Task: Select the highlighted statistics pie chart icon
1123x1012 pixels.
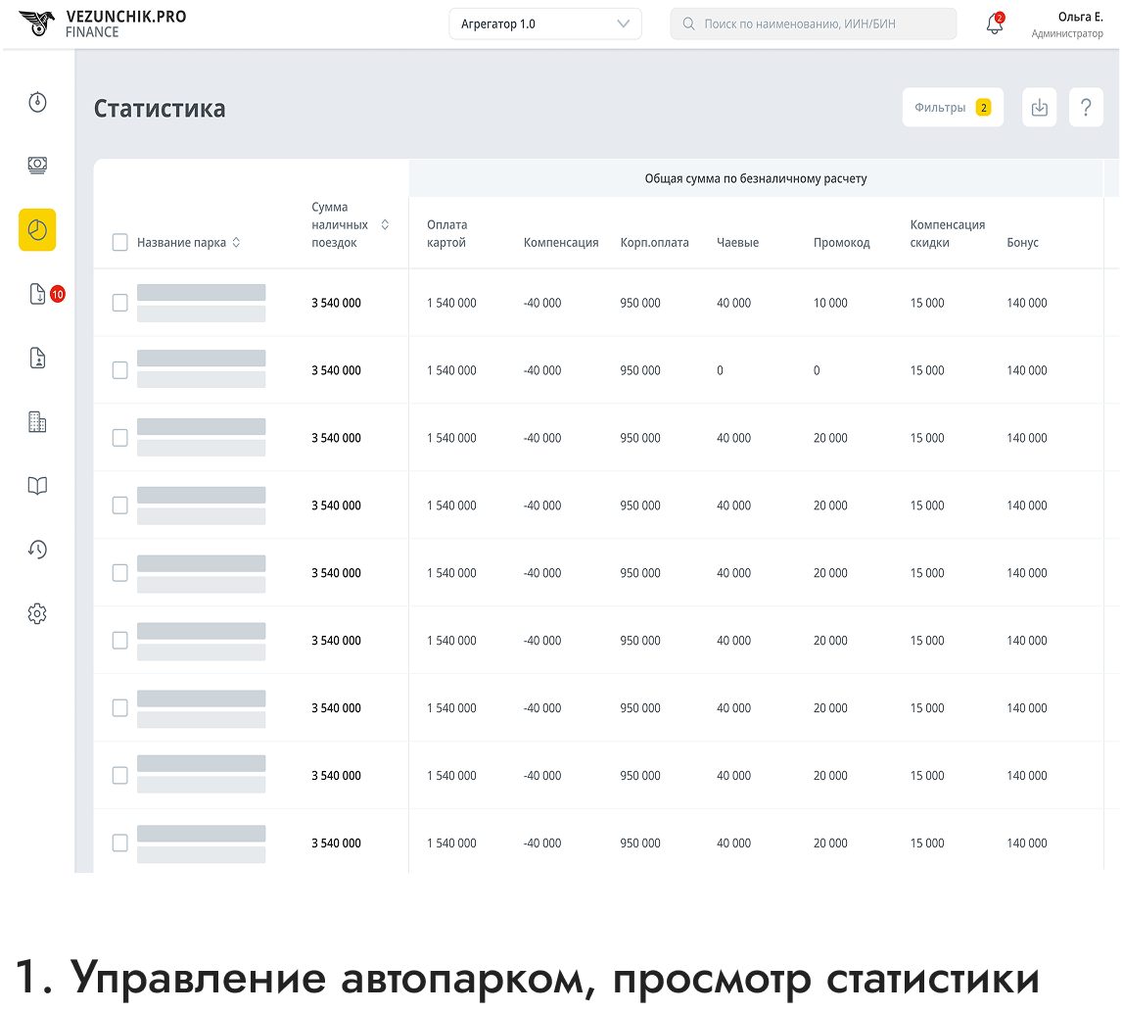Action: click(37, 230)
